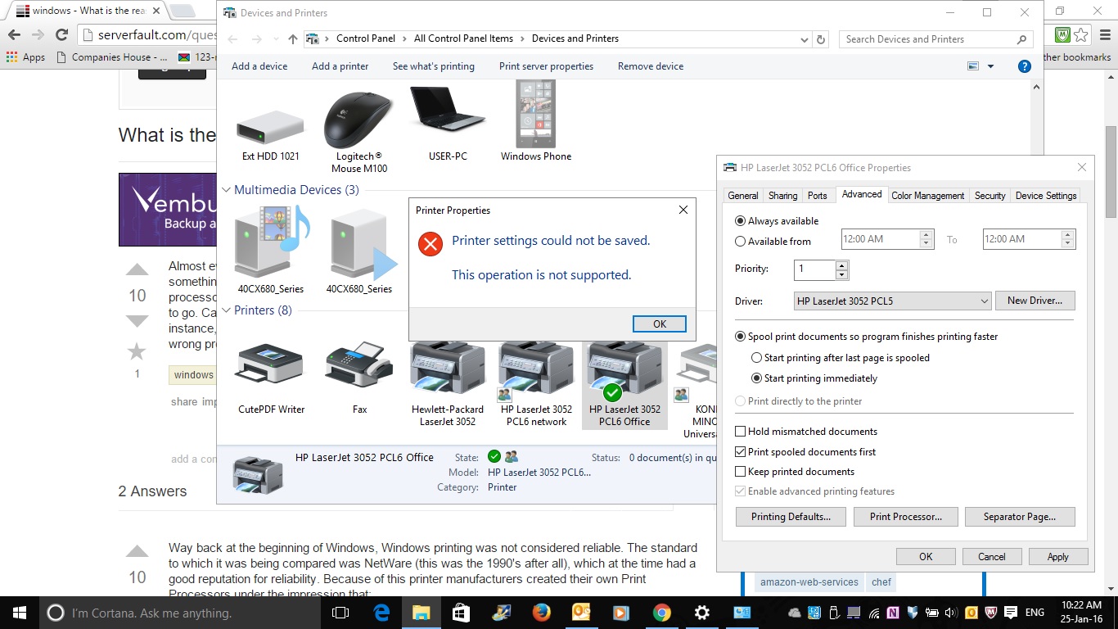Collapse the Printers group
This screenshot has height=629, width=1118.
click(x=225, y=310)
